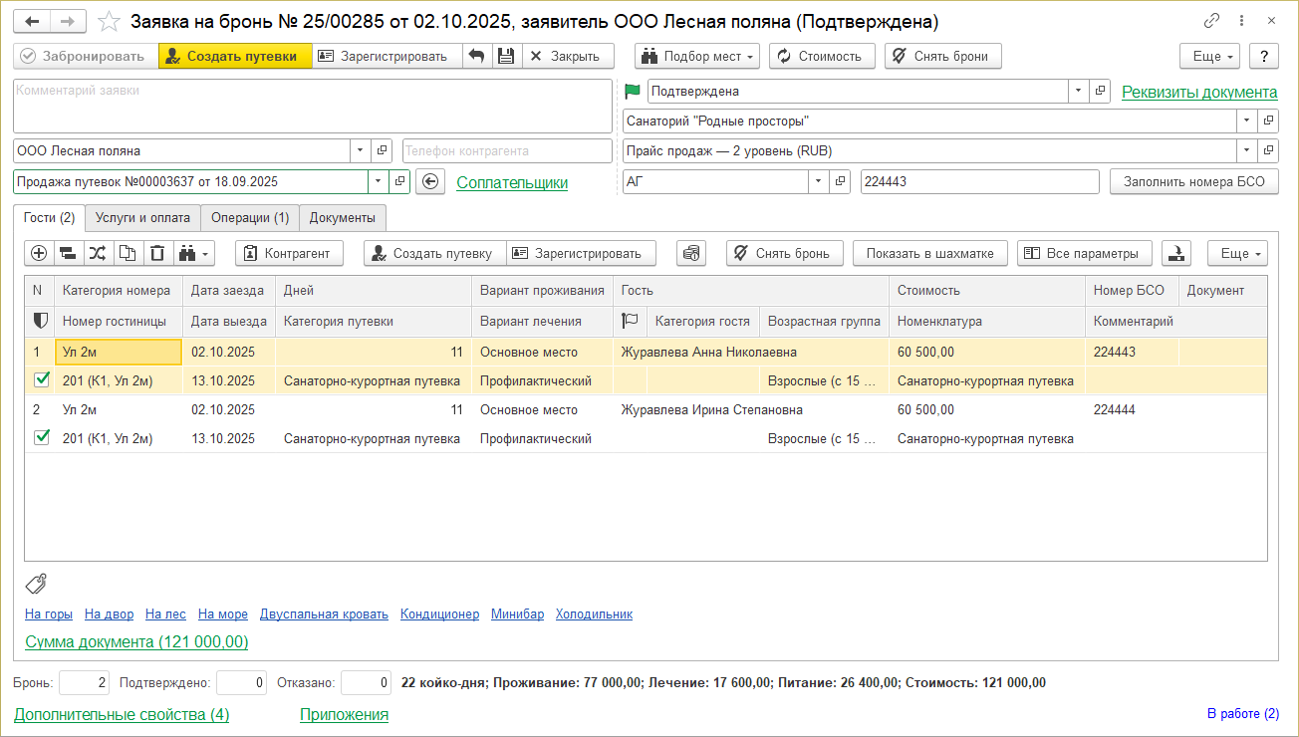The width and height of the screenshot is (1299, 737).
Task: Expand the Подтверждена status dropdown
Action: point(1078,92)
